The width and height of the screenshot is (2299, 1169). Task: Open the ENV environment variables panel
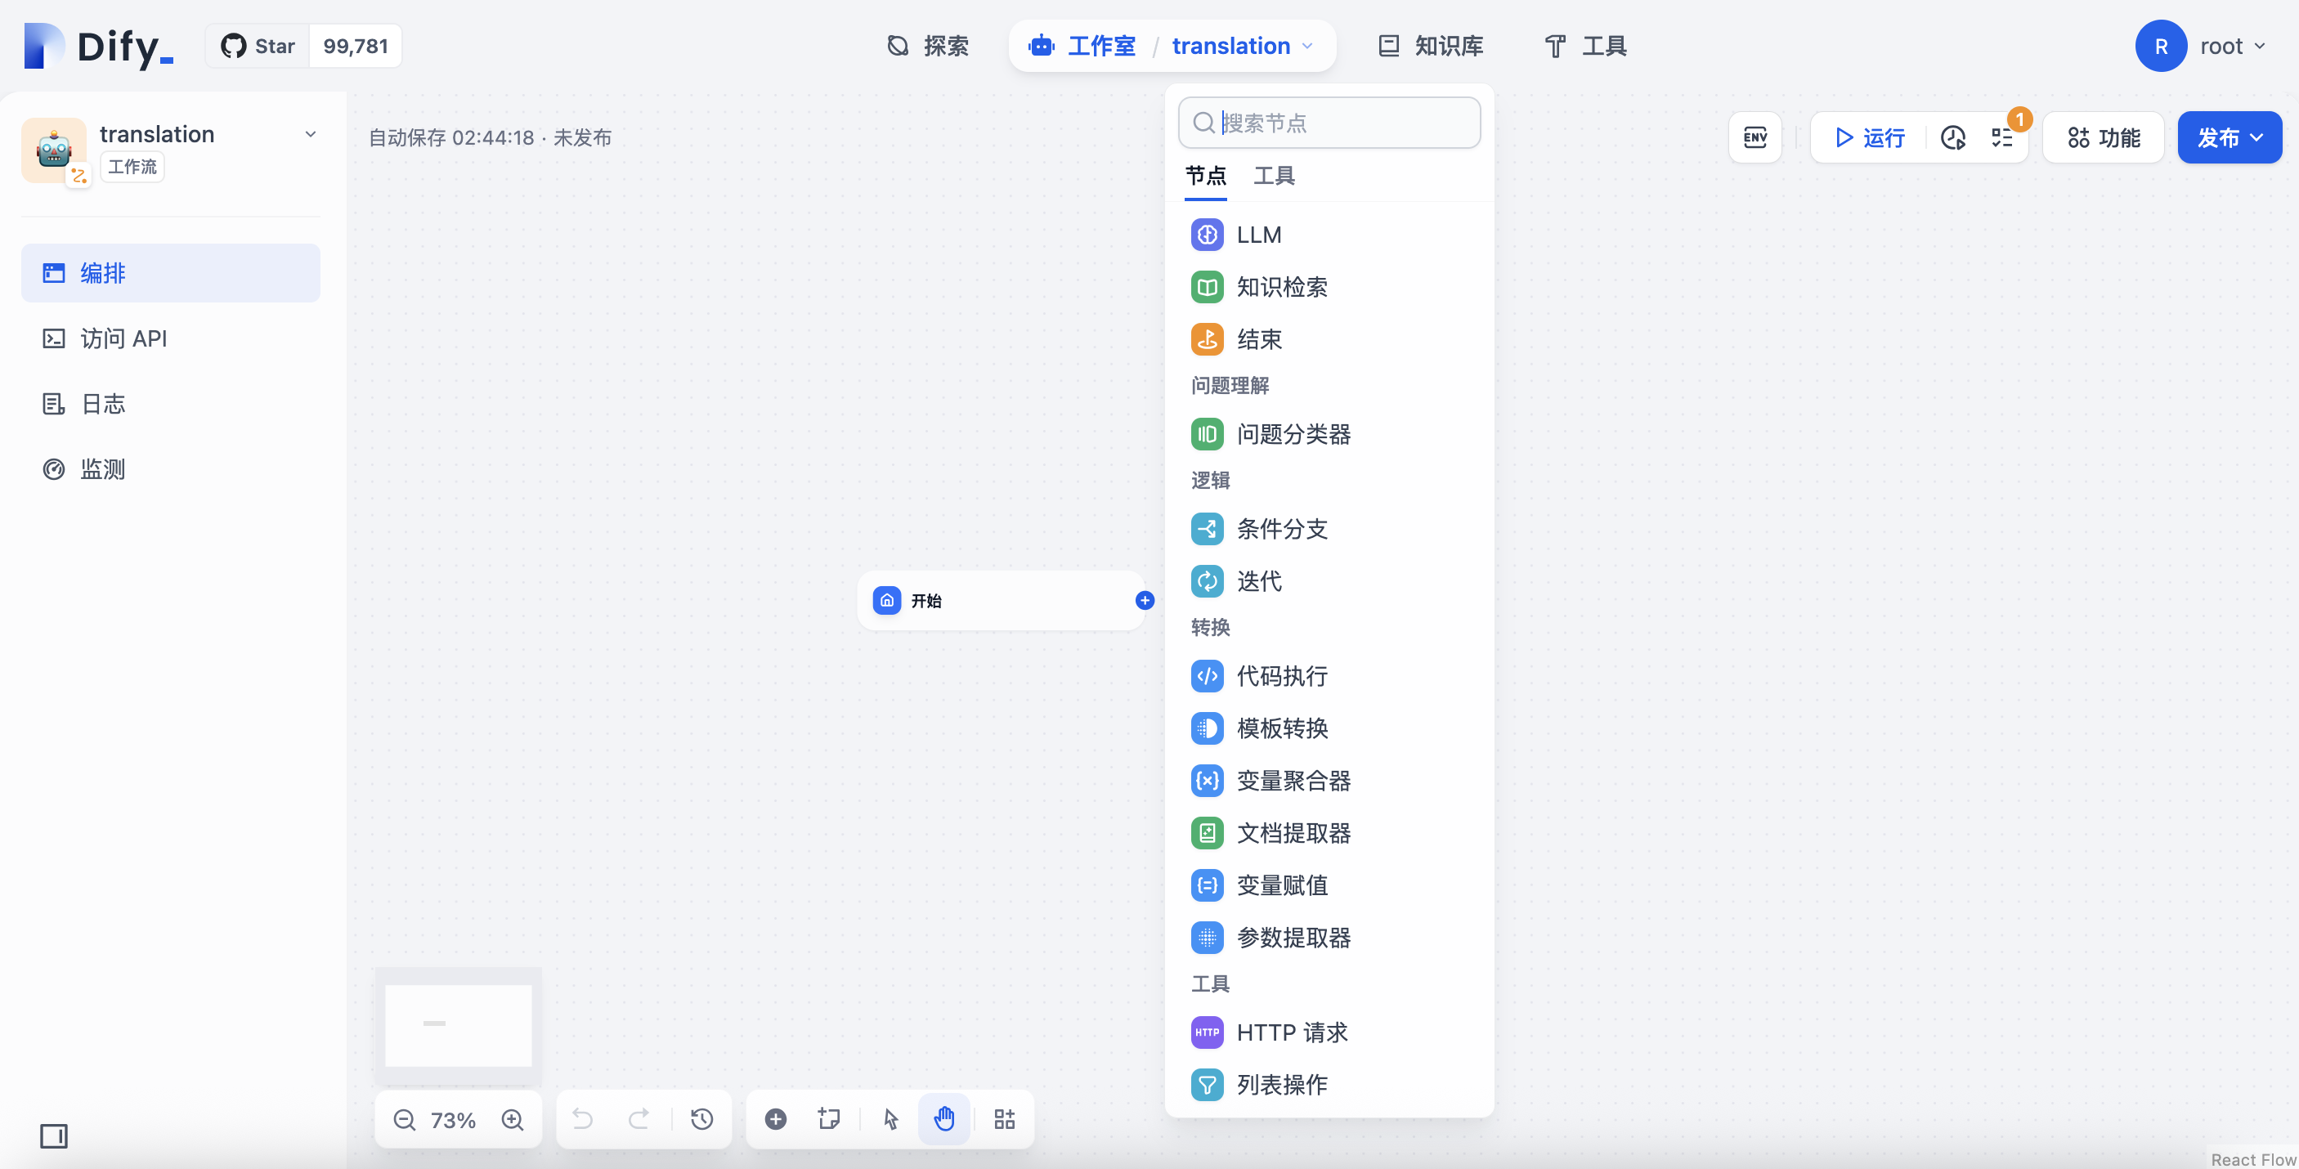[1754, 137]
